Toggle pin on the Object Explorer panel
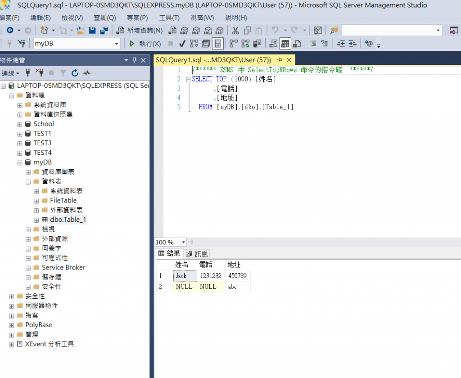 pyautogui.click(x=135, y=60)
